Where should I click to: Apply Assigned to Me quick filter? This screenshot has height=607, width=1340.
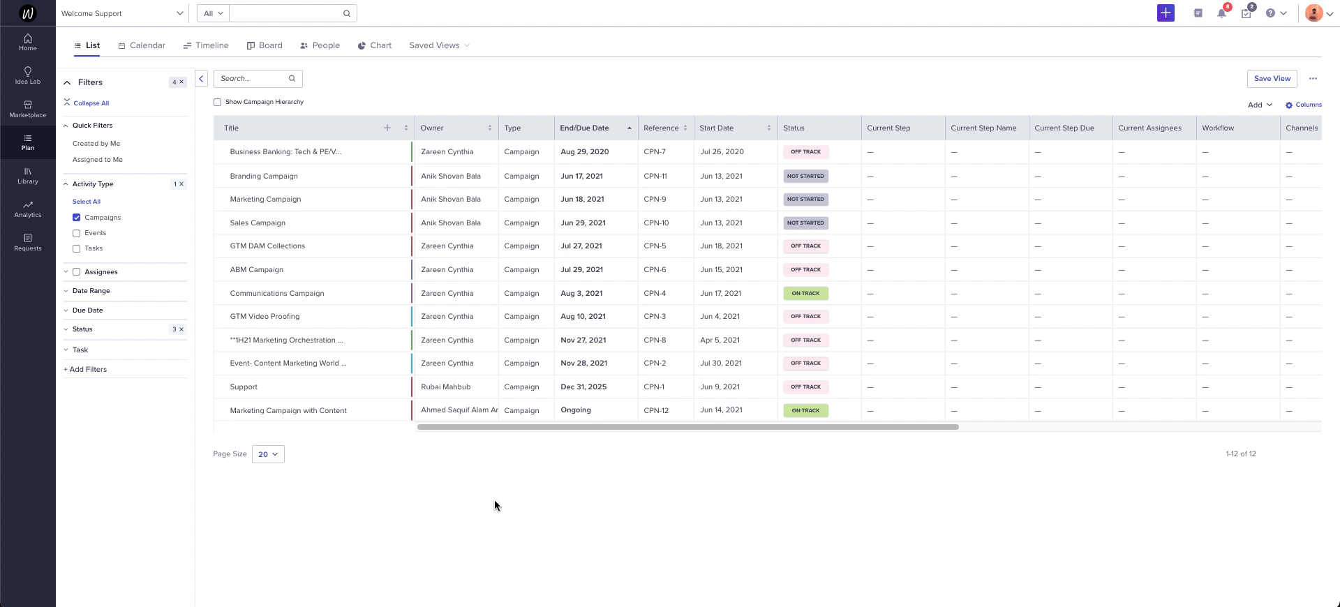pos(98,160)
